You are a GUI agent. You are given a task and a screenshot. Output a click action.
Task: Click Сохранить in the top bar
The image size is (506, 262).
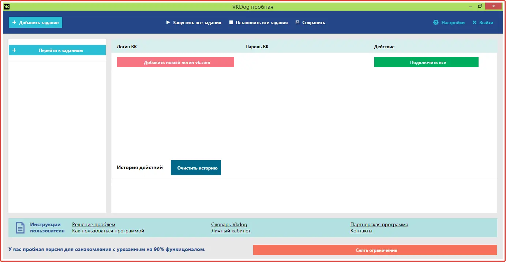pos(310,23)
